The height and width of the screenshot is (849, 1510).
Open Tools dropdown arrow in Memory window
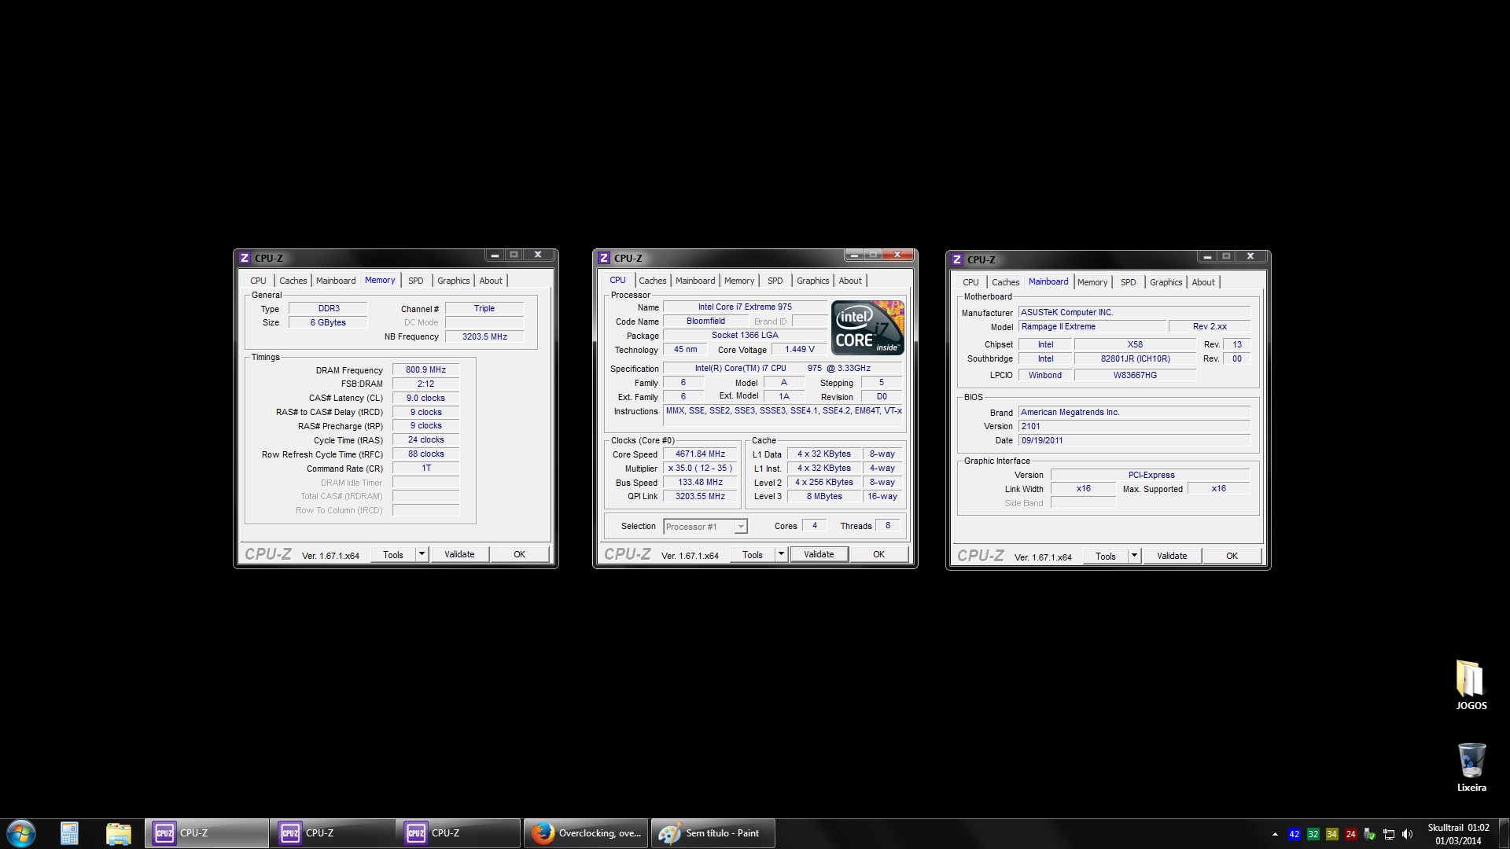pos(422,554)
